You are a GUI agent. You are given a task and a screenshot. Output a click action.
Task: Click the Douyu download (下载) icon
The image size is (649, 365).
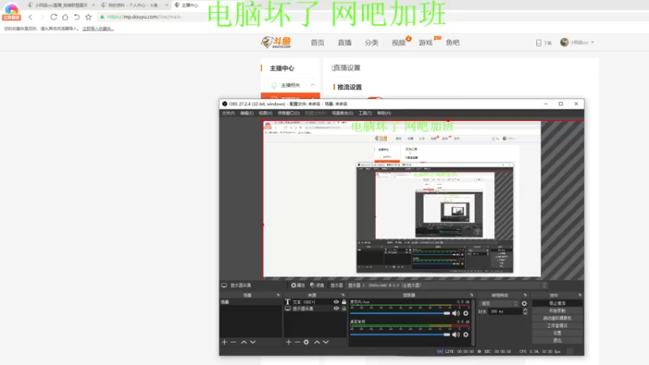coord(539,43)
